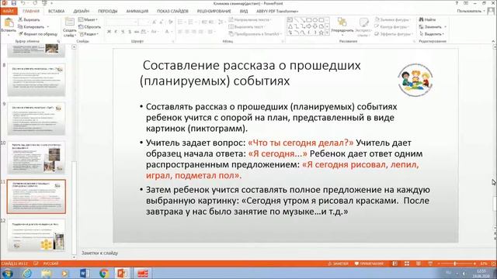The height and width of the screenshot is (279, 497).
Task: Open Copy (Копировать) dropdown arrow
Action: coord(48,27)
